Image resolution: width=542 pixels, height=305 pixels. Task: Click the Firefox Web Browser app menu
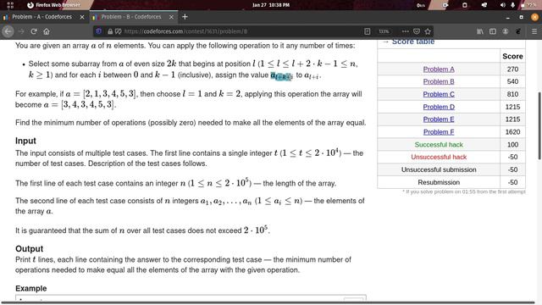[x=53, y=5]
